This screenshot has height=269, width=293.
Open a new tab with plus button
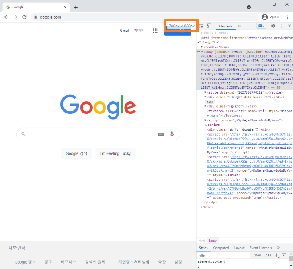click(76, 7)
